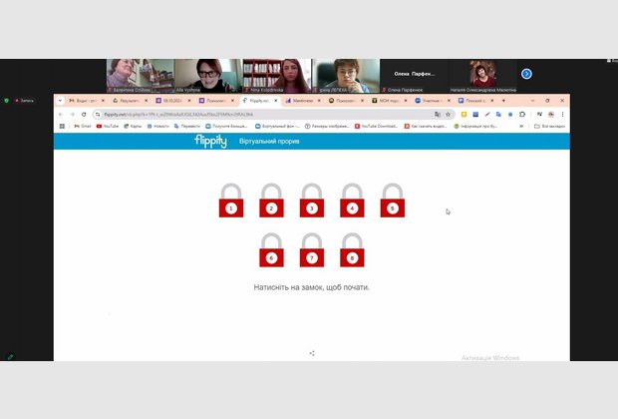Open the tab search dropdown arrow

[x=60, y=101]
